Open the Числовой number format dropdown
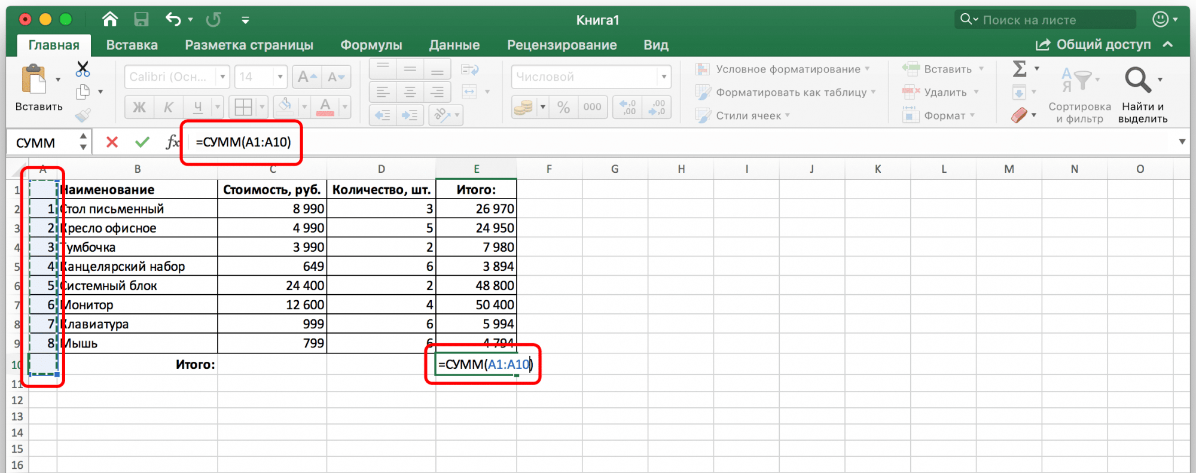This screenshot has height=473, width=1196. 664,77
